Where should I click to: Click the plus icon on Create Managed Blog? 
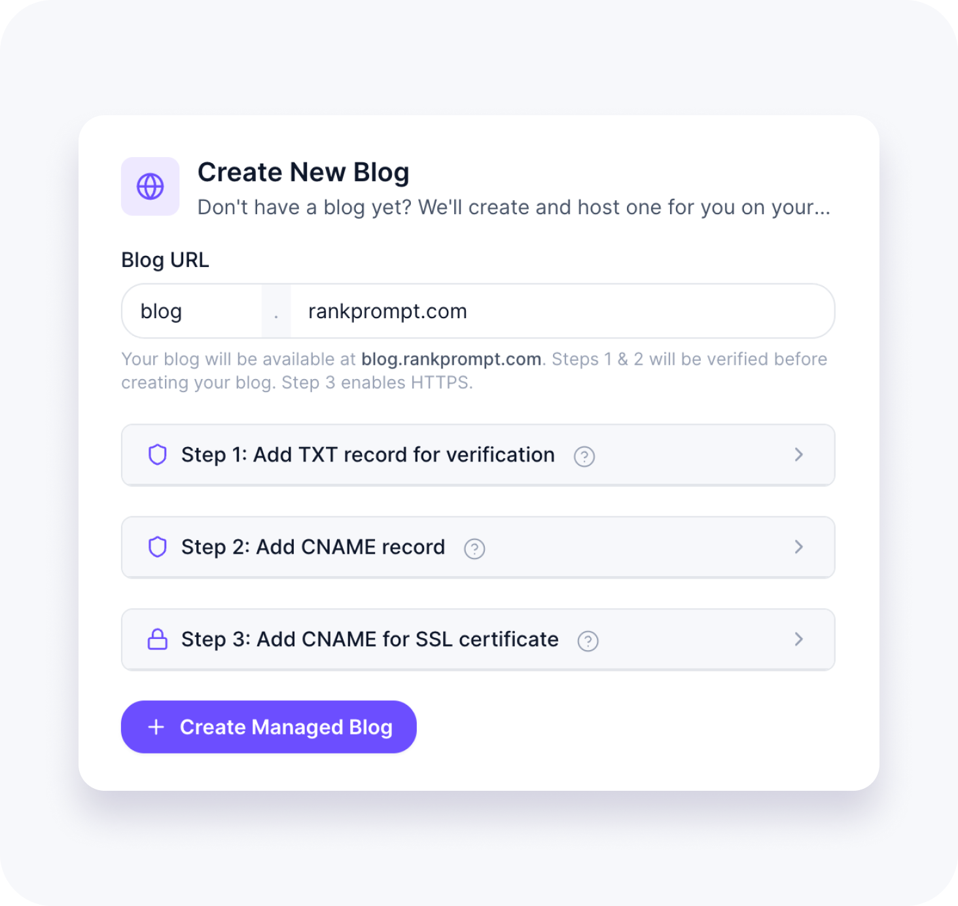point(156,727)
